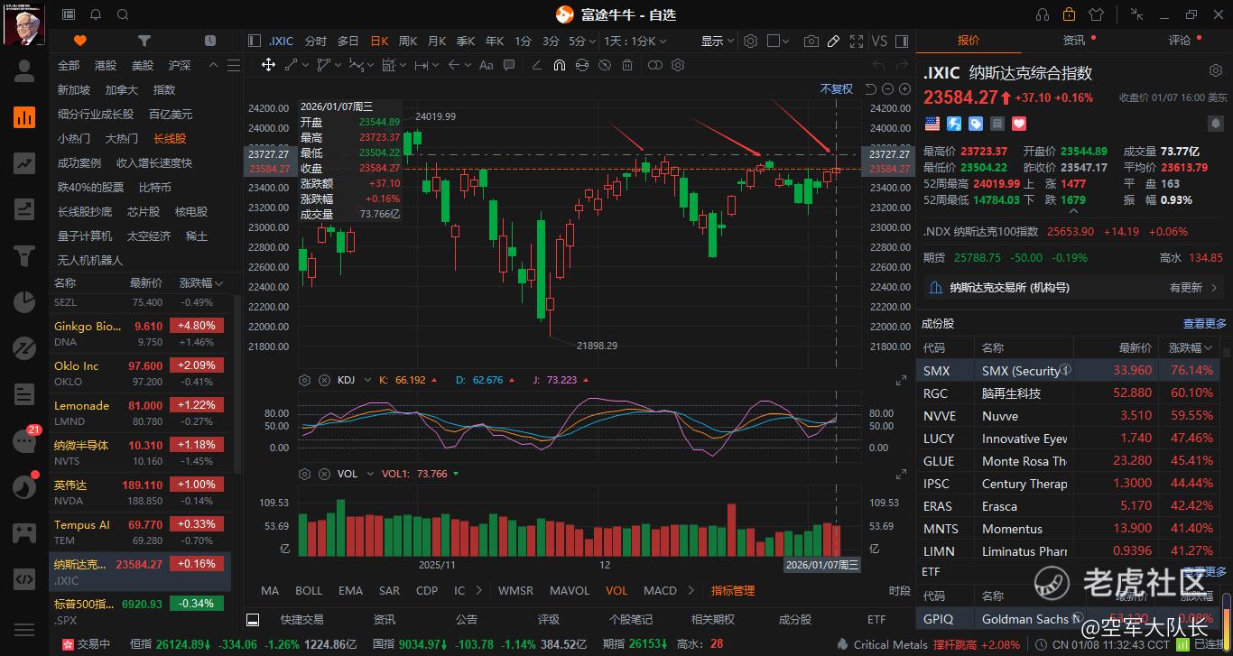1233x656 pixels.
Task: Open the 评论 comments tab
Action: 1180,41
